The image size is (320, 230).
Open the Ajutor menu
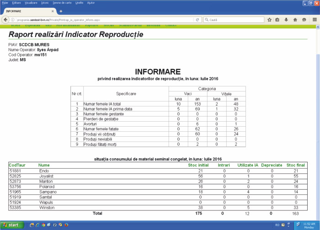click(x=91, y=3)
